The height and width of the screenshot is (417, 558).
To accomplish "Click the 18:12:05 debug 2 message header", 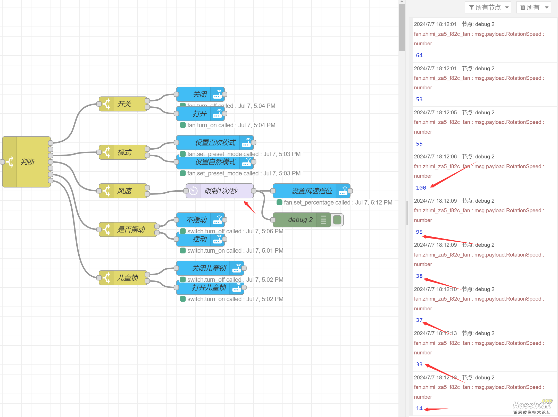I will click(454, 113).
